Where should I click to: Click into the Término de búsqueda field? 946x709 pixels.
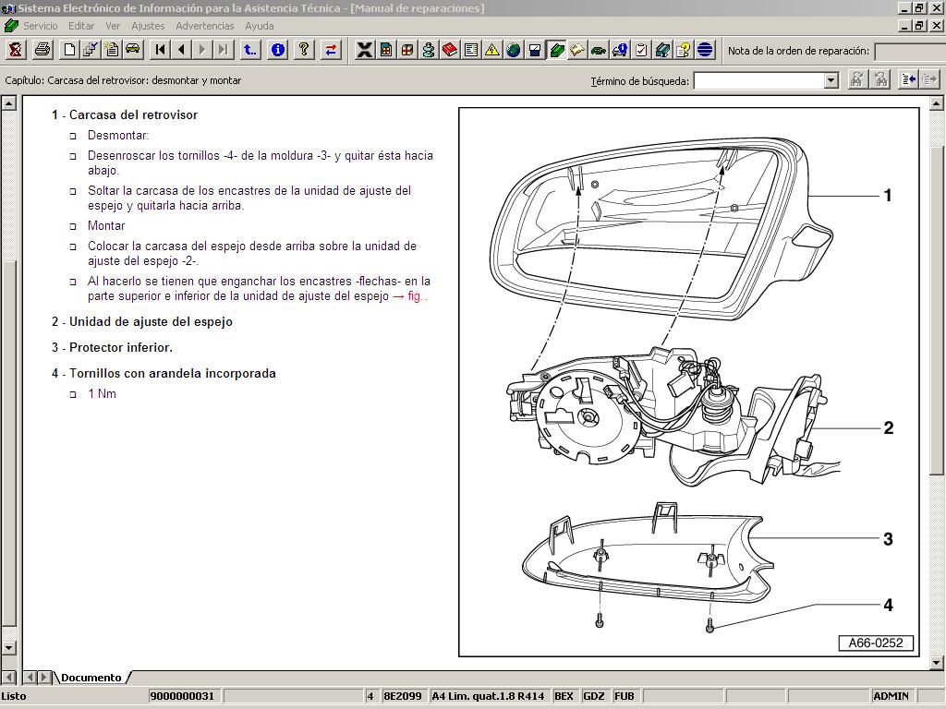tap(759, 80)
